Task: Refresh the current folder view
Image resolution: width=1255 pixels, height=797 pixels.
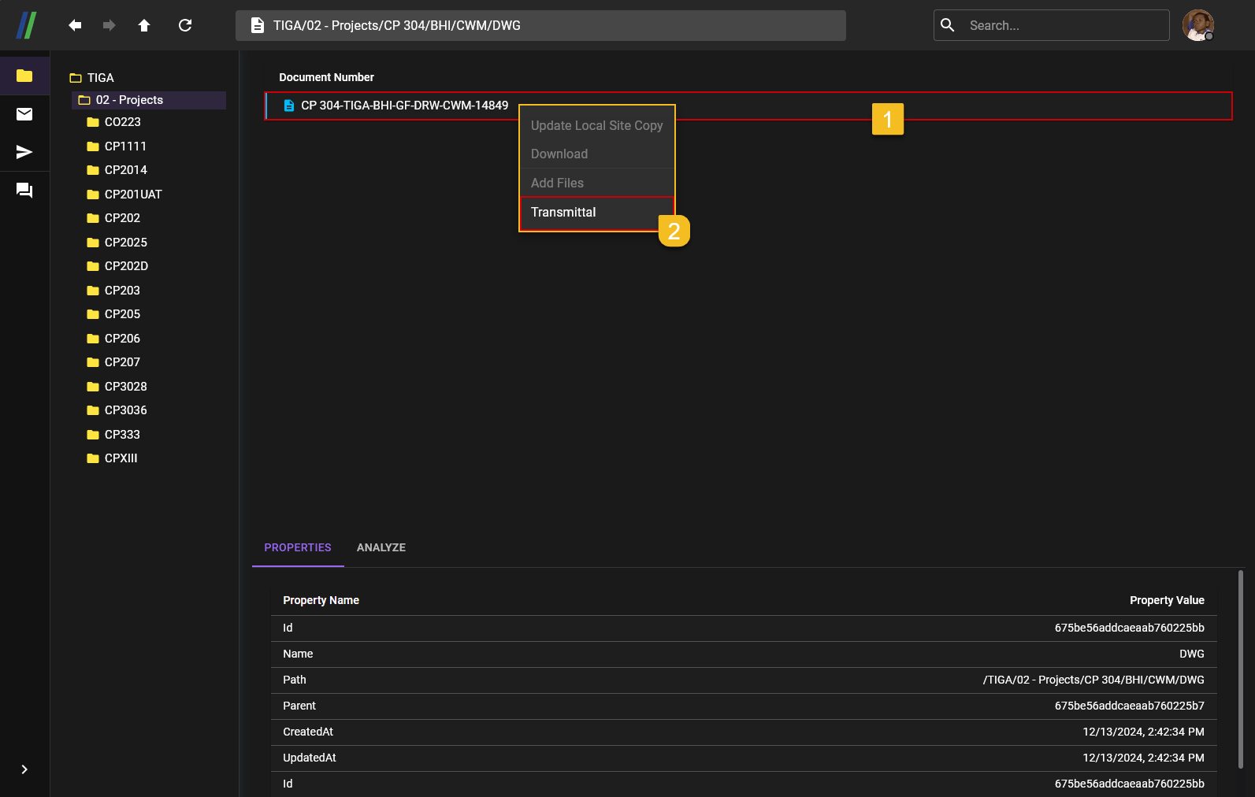Action: click(x=185, y=25)
